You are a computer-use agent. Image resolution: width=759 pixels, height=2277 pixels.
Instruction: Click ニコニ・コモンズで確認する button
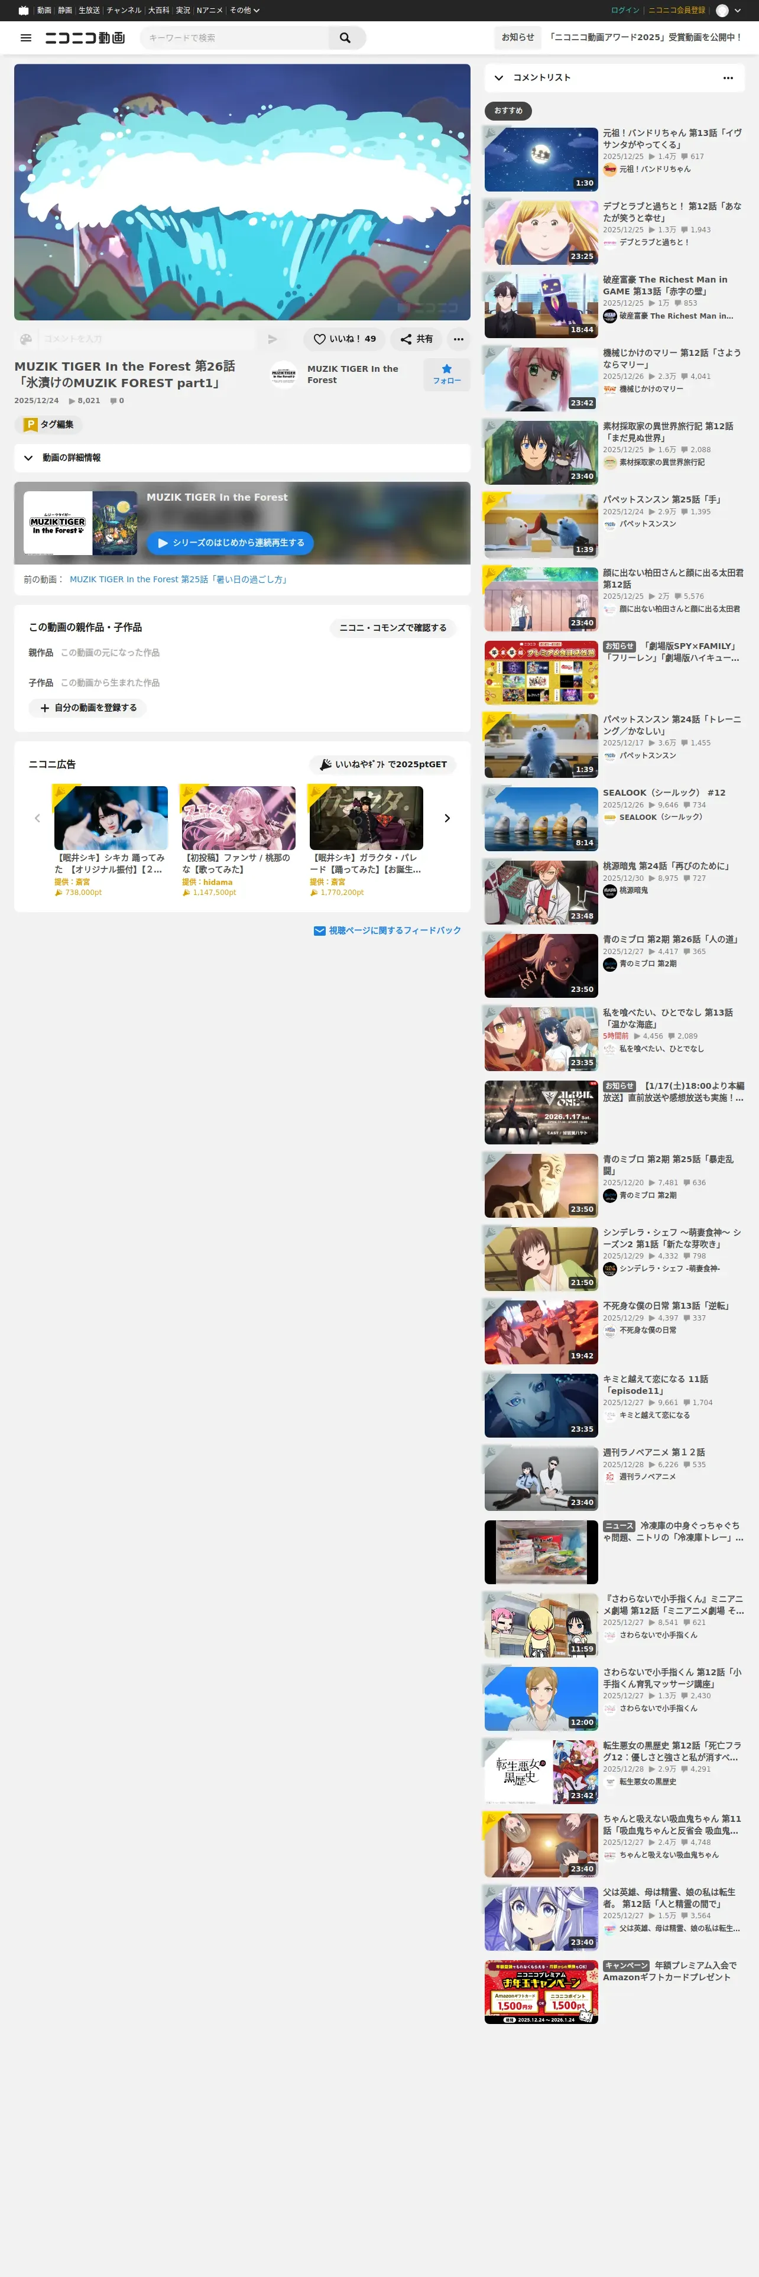[393, 628]
